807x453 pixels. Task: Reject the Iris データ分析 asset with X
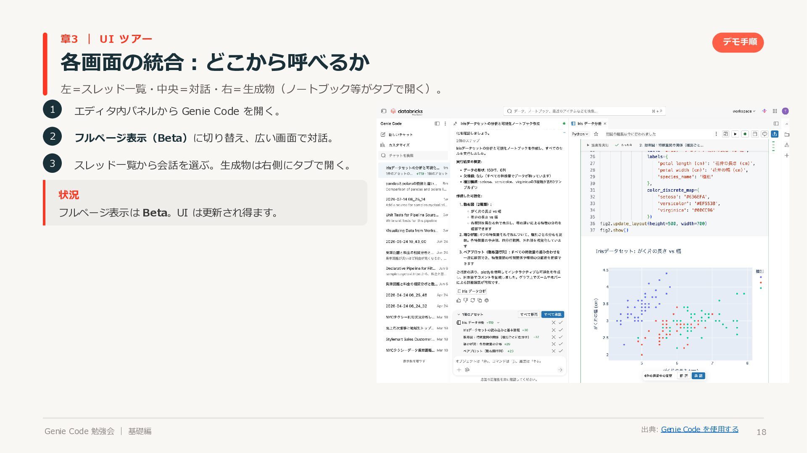[554, 323]
